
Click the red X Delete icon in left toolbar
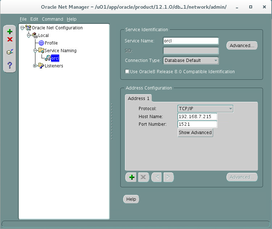coord(10,39)
